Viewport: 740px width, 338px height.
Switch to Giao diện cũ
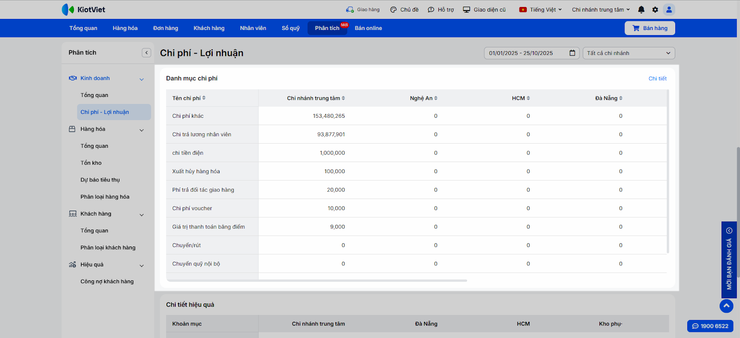(x=484, y=9)
